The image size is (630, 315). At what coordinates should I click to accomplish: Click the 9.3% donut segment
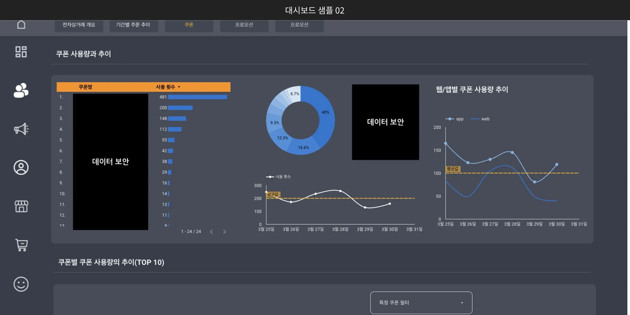tap(275, 123)
